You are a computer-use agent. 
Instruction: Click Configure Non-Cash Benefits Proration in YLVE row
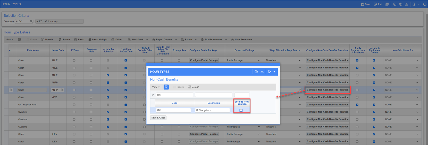(x=328, y=97)
